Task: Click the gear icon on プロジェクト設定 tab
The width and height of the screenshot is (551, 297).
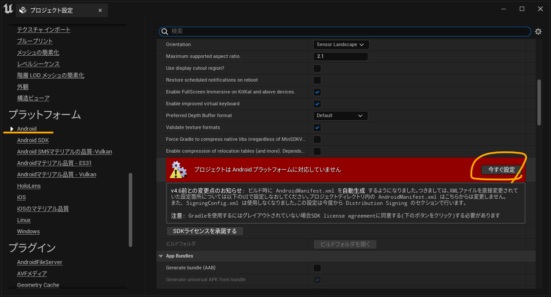Action: click(22, 10)
